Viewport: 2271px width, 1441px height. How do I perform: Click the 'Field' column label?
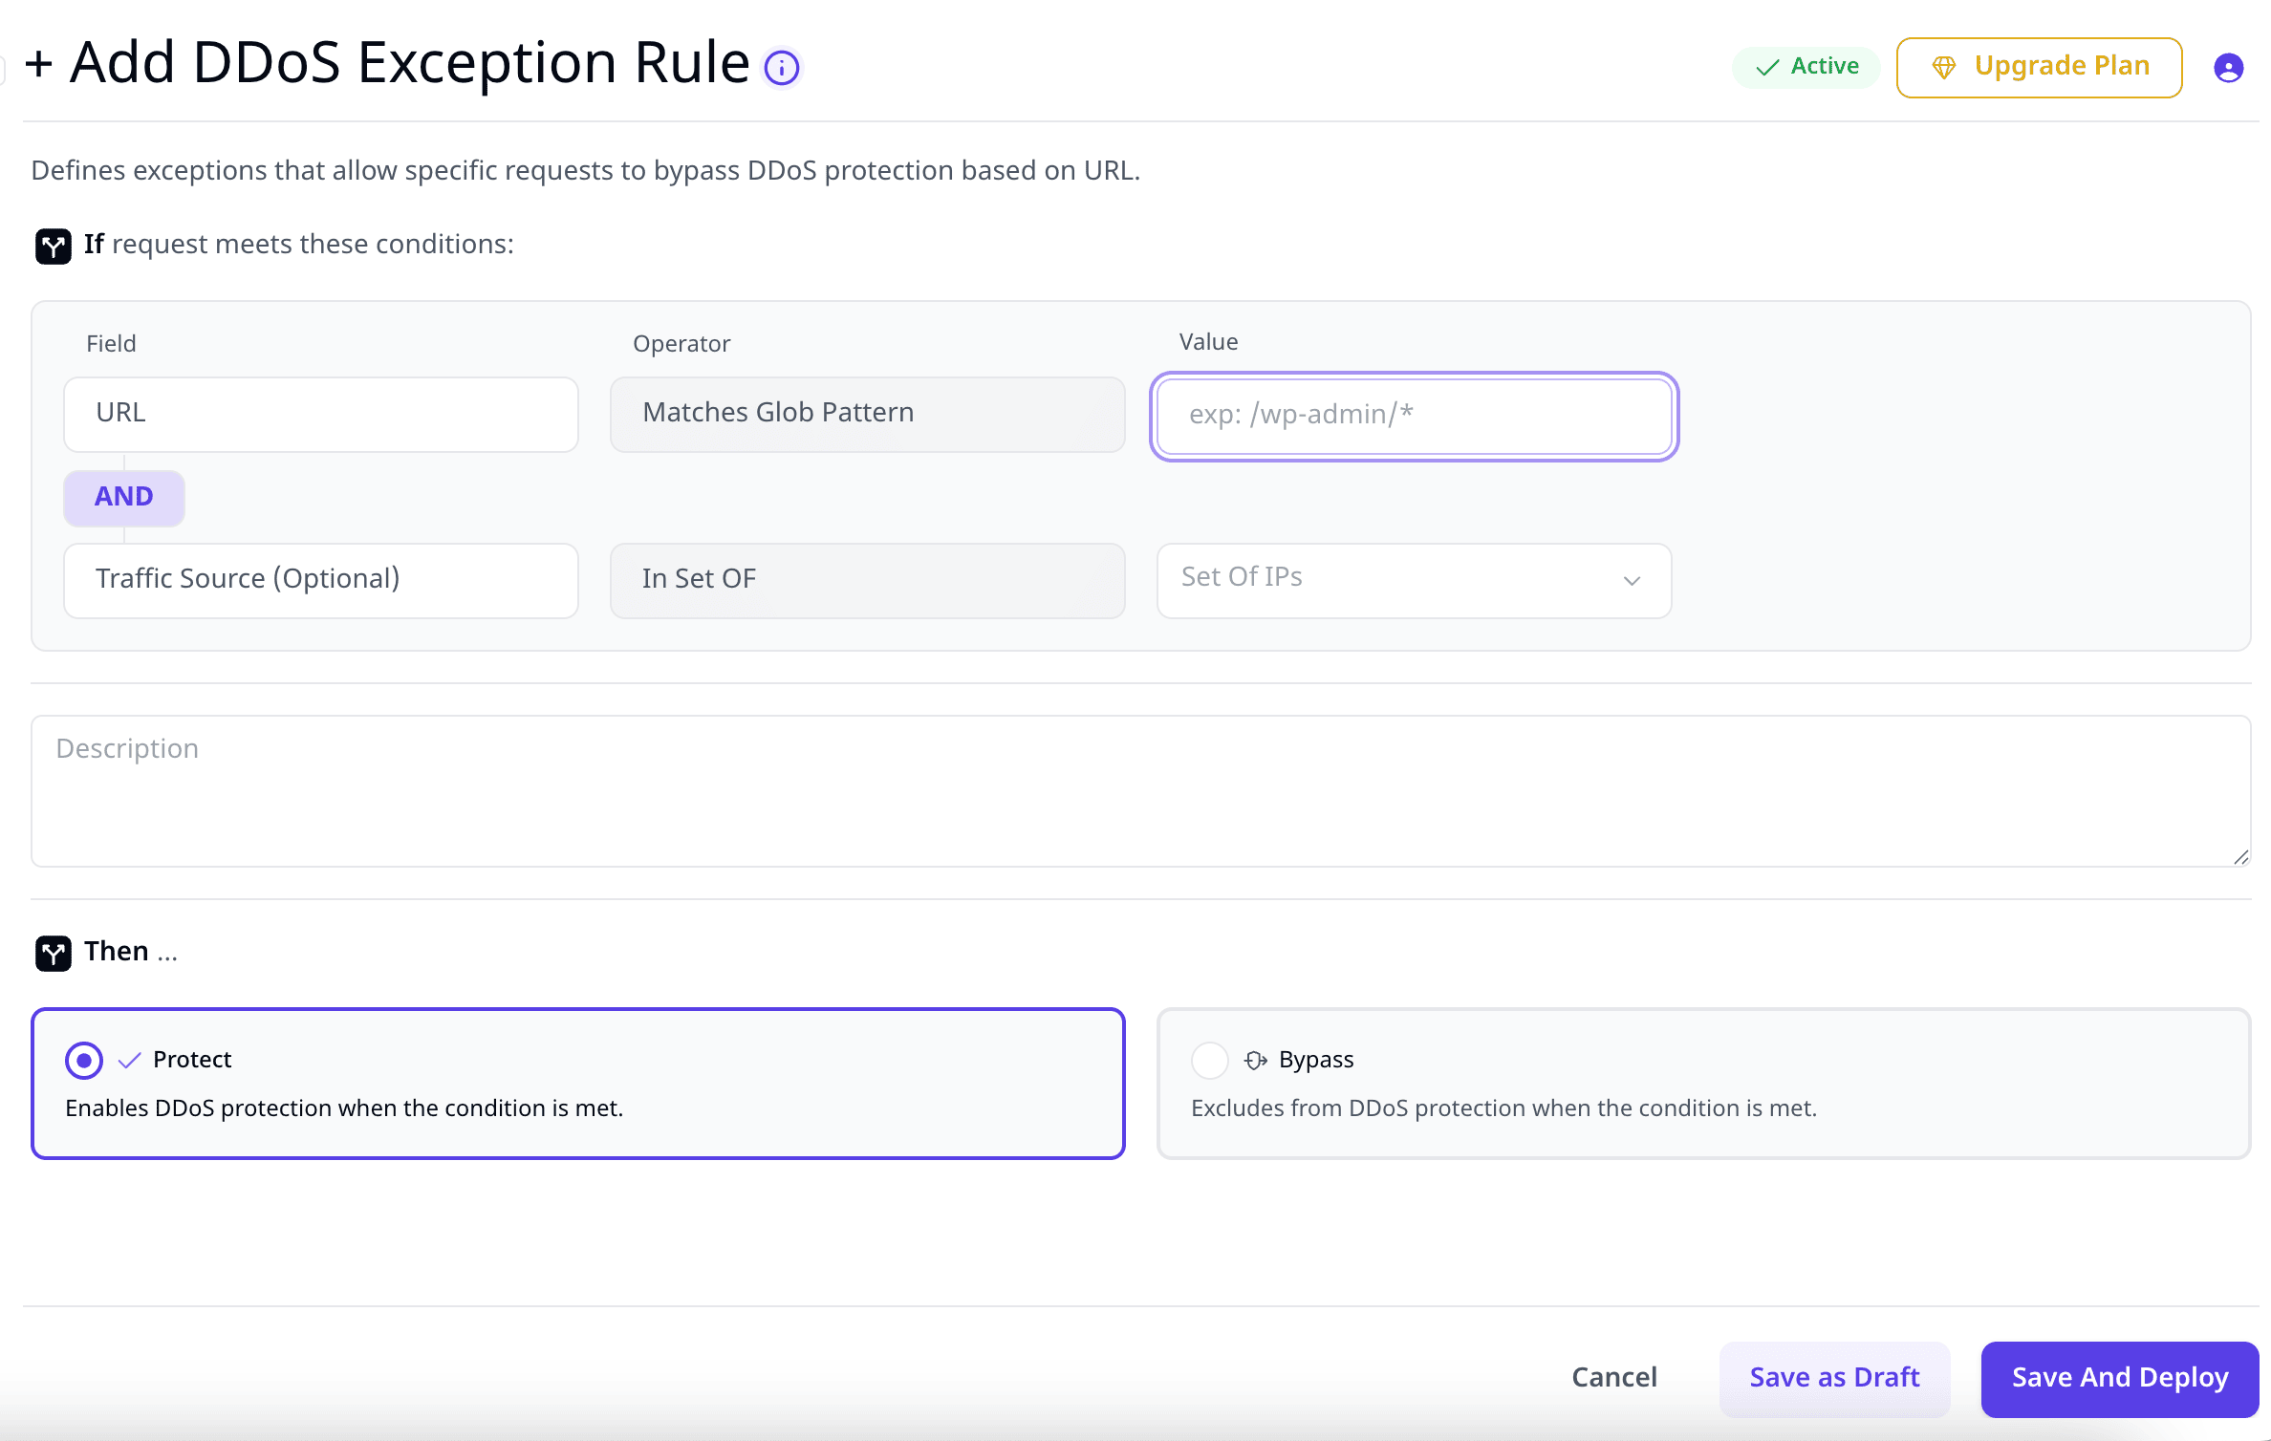(x=111, y=344)
